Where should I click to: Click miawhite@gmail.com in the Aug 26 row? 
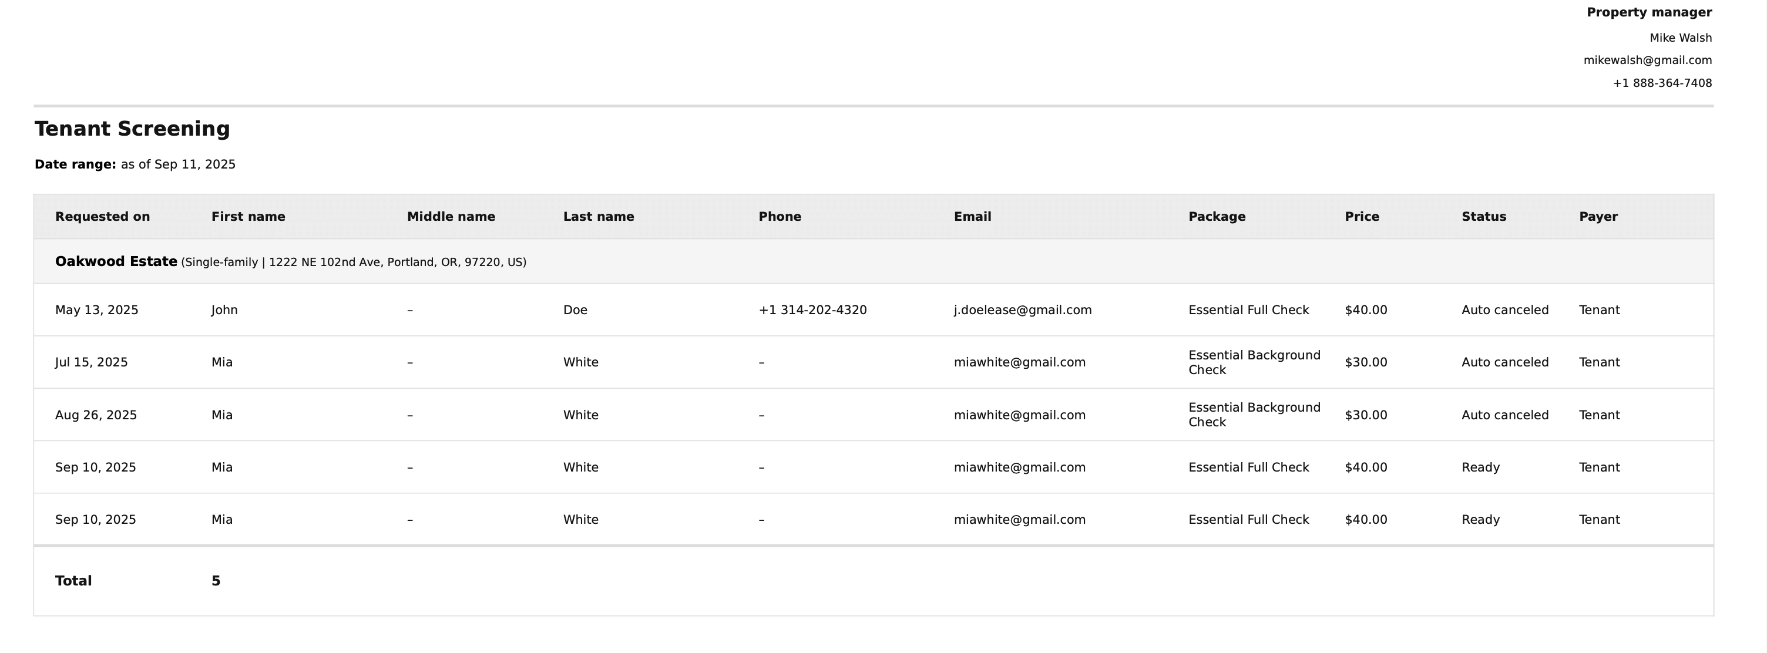pyautogui.click(x=1019, y=415)
